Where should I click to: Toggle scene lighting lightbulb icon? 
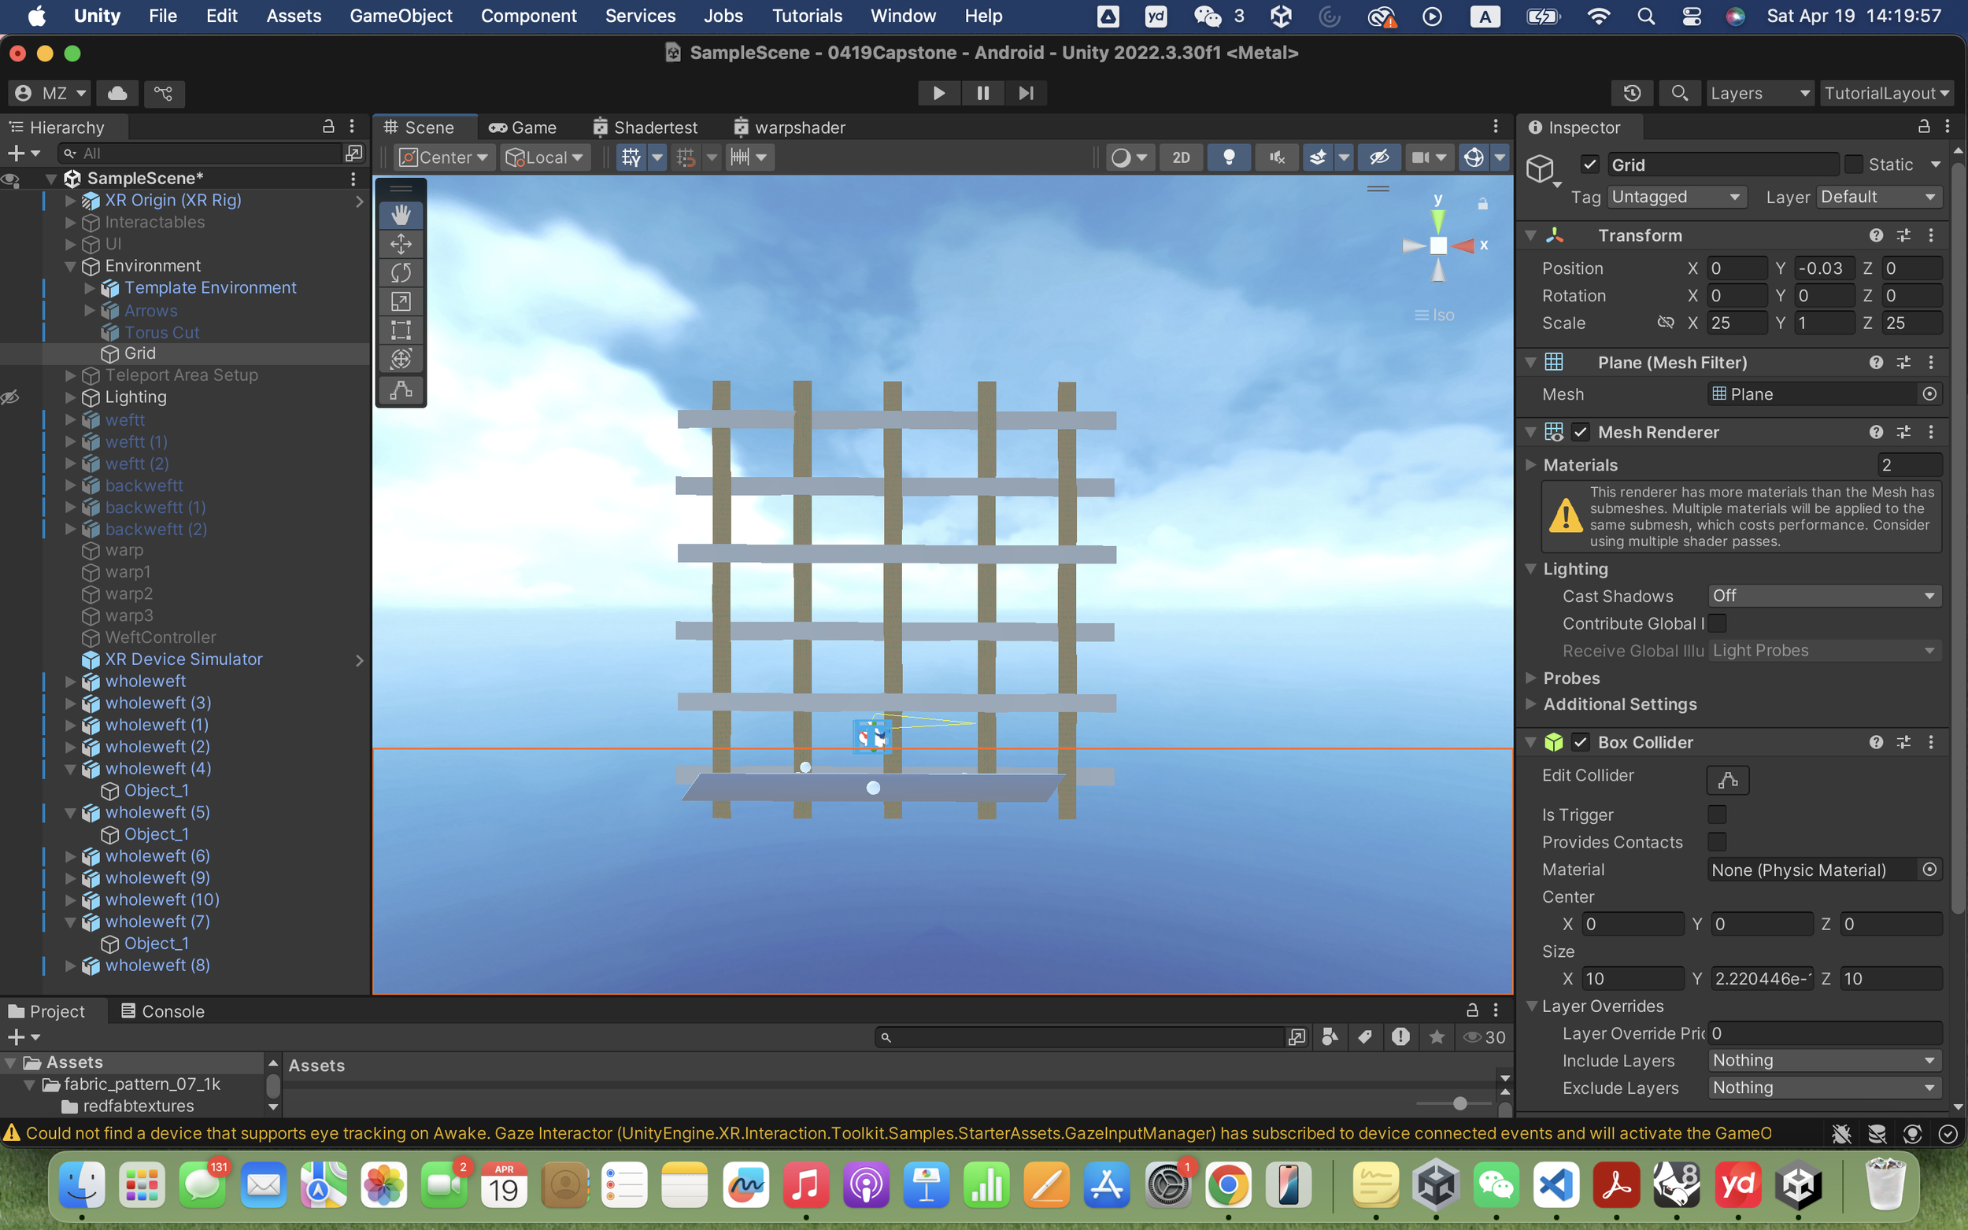pyautogui.click(x=1229, y=157)
